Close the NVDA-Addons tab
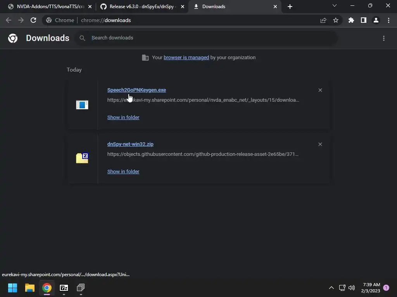The width and height of the screenshot is (397, 297). pos(90,7)
